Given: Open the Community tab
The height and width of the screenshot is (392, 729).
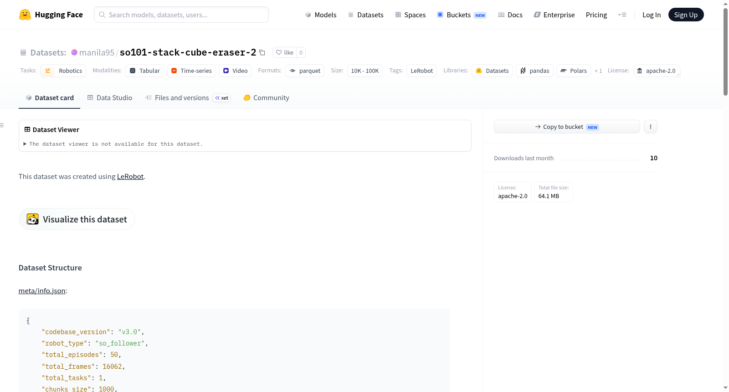Looking at the screenshot, I should pyautogui.click(x=266, y=97).
